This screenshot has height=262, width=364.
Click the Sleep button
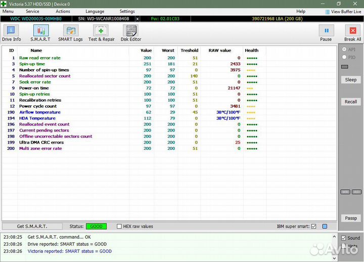(350, 80)
